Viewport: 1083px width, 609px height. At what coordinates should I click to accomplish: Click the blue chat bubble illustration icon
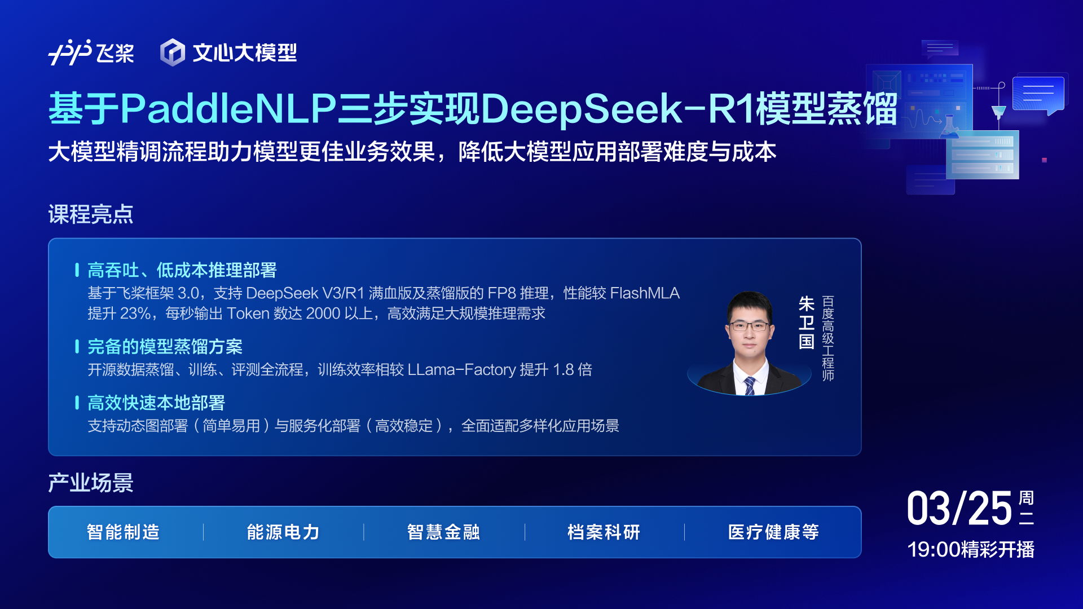tap(1038, 94)
